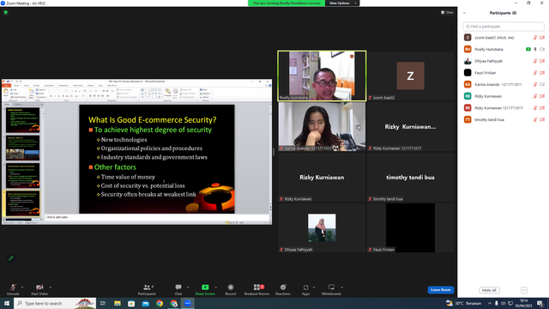Click the green Share Screen button
549x309 pixels.
tap(205, 289)
